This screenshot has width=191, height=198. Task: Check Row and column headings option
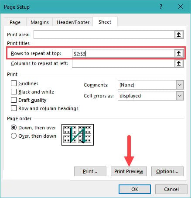click(x=14, y=108)
